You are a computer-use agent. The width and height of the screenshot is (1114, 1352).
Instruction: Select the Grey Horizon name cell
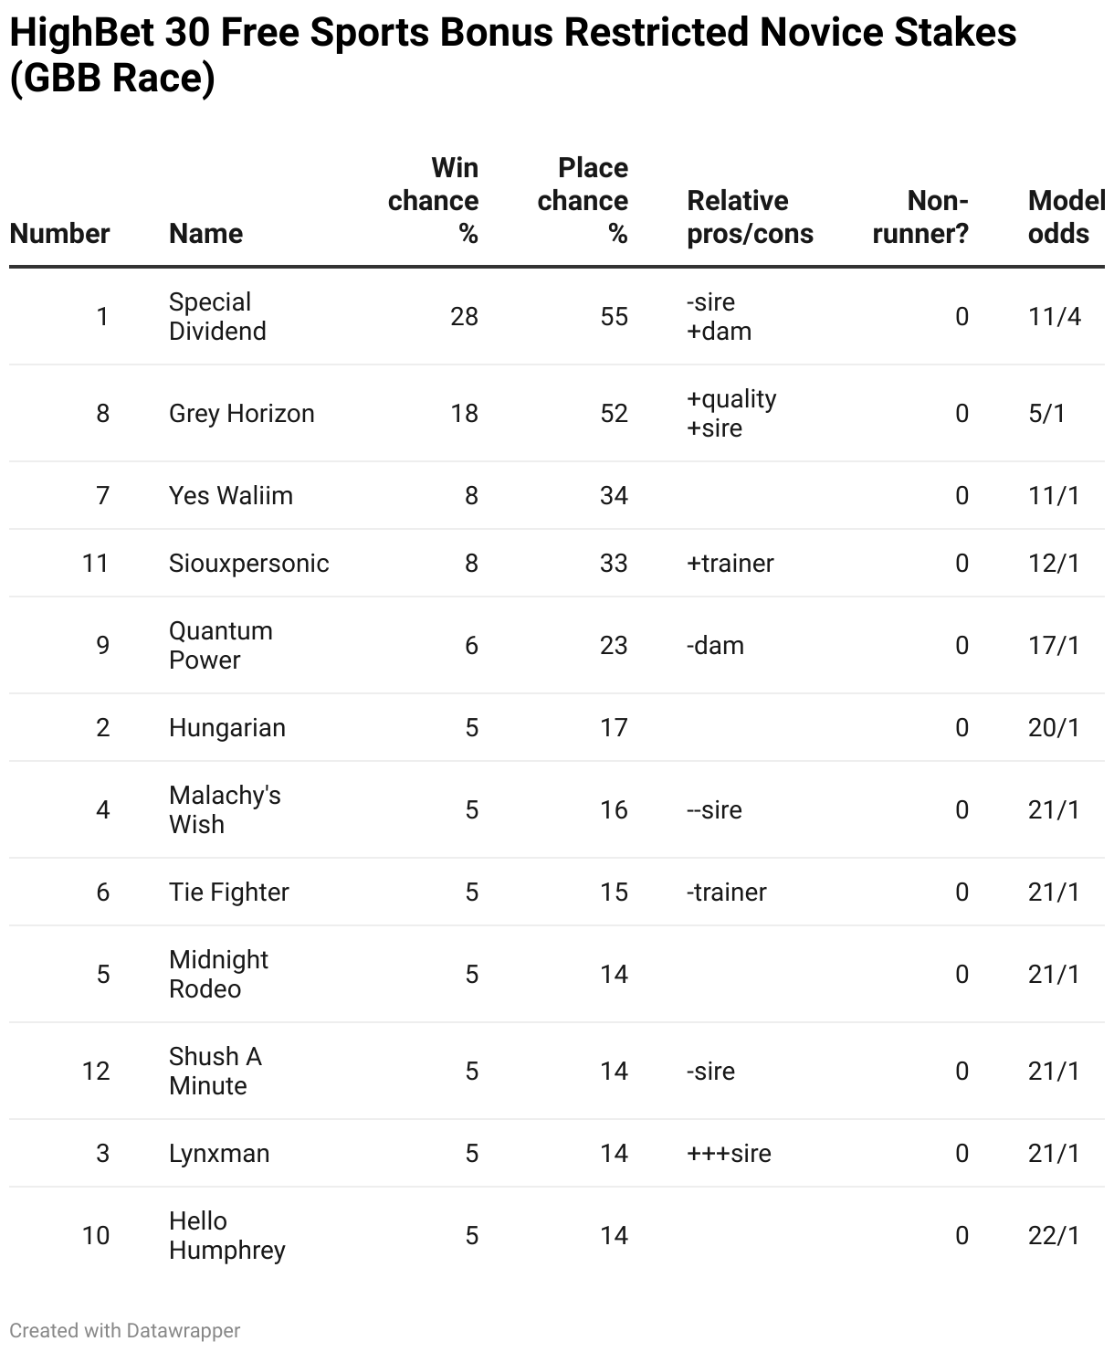tap(241, 413)
